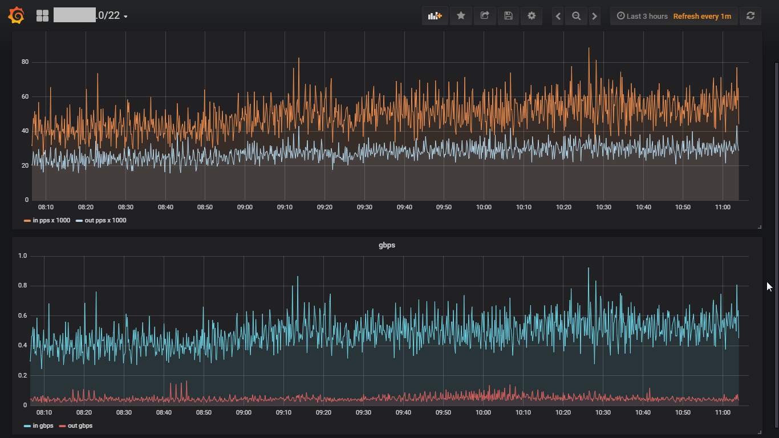Star this dashboard as favorite
The height and width of the screenshot is (438, 779).
[x=461, y=16]
